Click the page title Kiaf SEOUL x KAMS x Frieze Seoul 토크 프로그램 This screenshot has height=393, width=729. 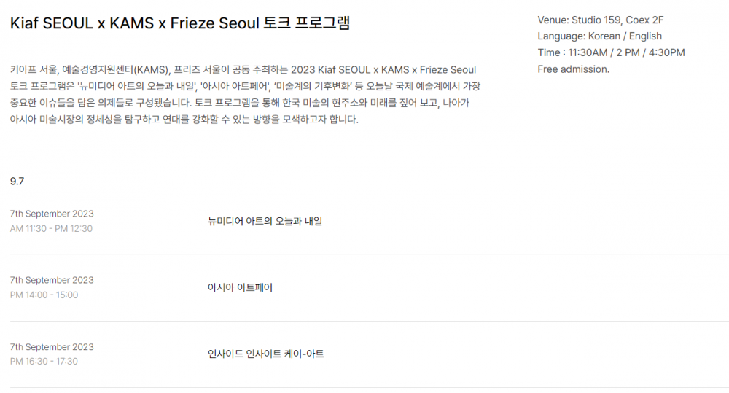click(180, 23)
